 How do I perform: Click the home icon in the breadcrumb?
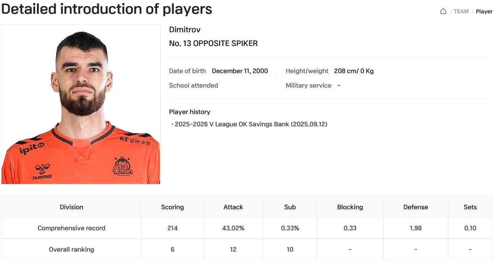point(443,11)
